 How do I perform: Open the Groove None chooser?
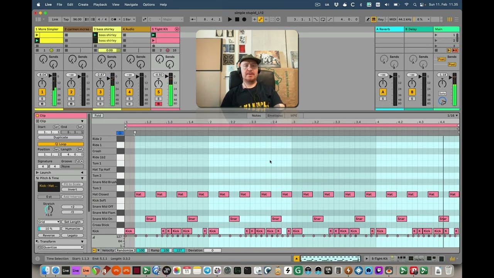pos(72,166)
